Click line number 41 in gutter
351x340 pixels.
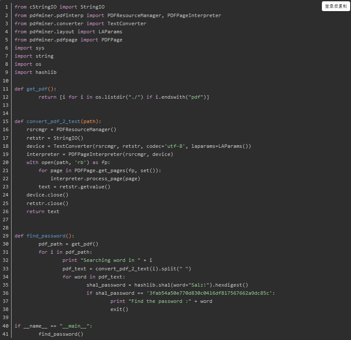coord(6,334)
